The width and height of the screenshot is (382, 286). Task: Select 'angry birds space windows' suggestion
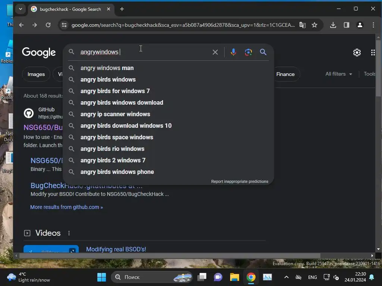168,137
